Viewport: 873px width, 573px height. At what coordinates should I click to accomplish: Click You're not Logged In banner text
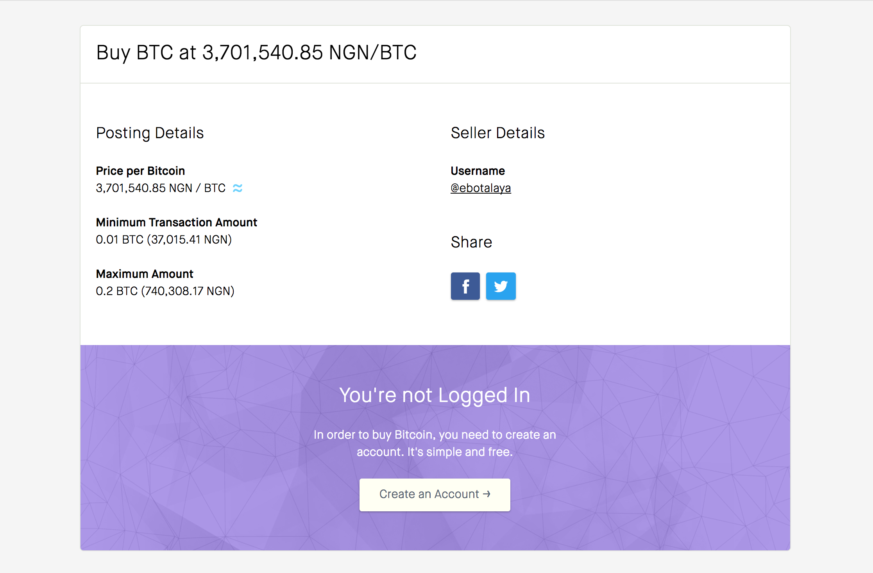click(x=435, y=395)
